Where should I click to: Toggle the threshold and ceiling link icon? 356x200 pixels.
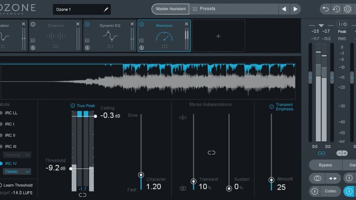pos(83,195)
